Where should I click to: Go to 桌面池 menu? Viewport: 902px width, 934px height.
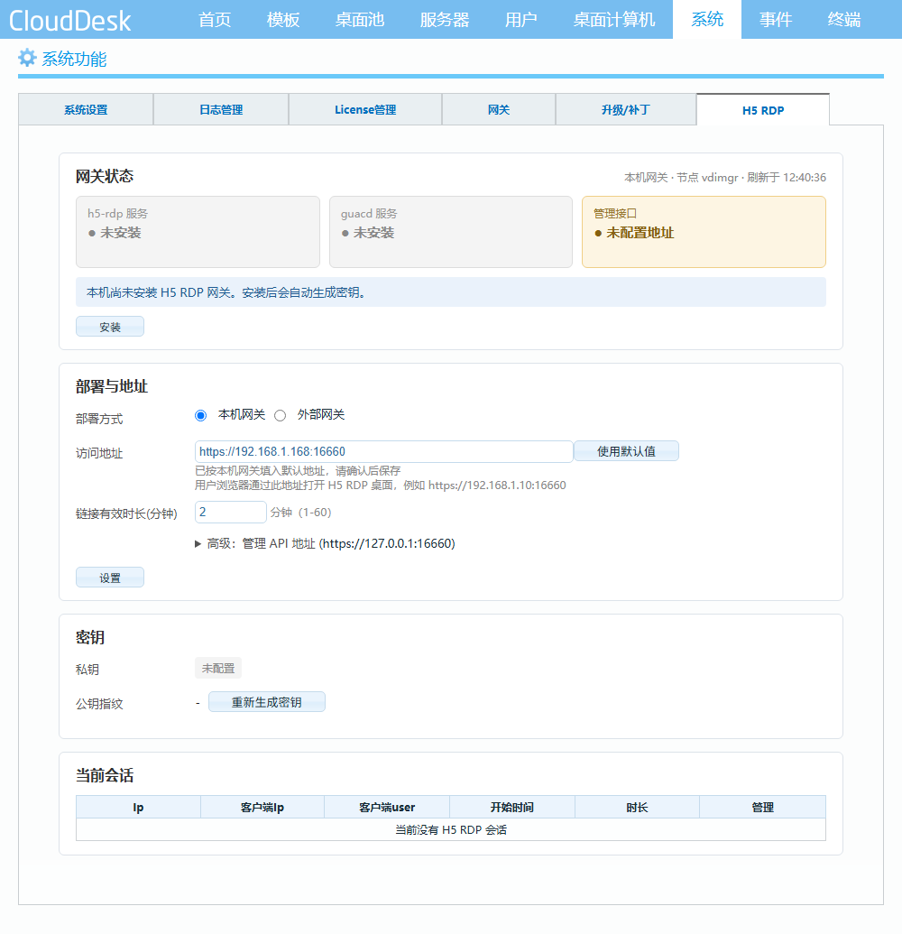[360, 20]
